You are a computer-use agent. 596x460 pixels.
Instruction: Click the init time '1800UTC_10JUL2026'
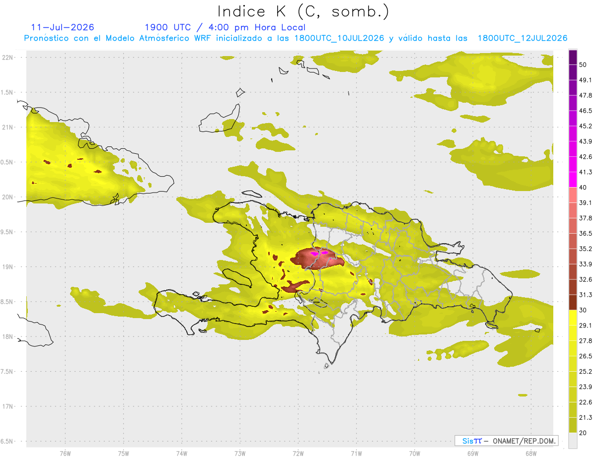pos(339,38)
